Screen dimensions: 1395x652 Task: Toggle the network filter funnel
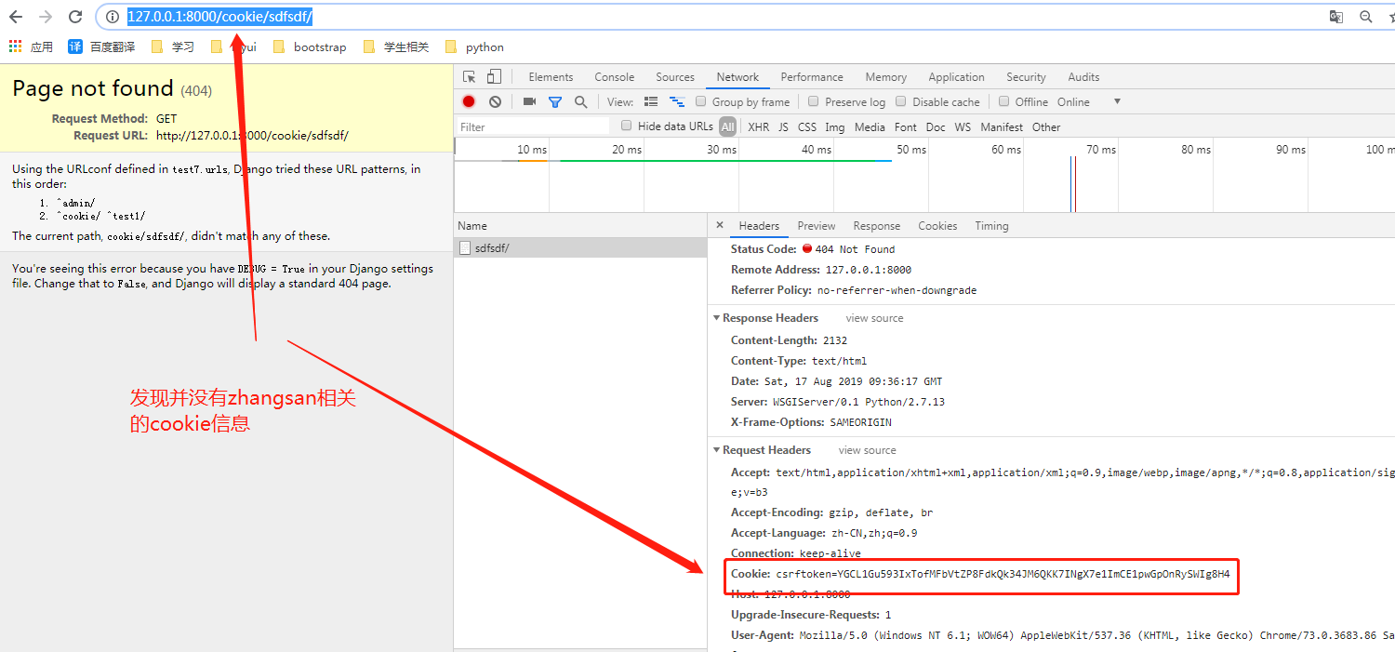[x=555, y=102]
